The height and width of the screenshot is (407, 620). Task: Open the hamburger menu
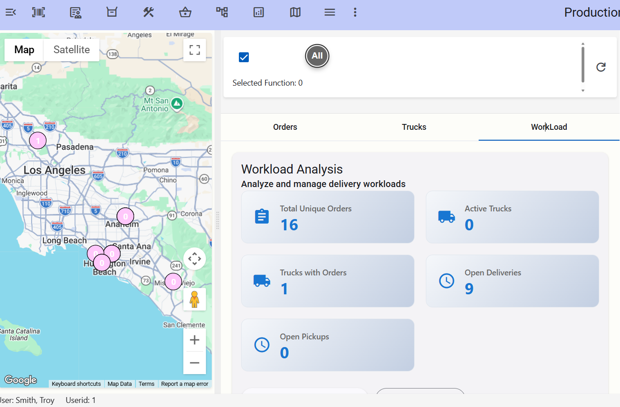330,12
